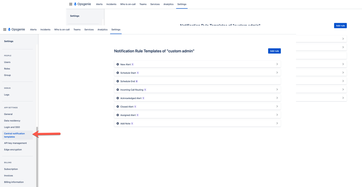Click Opsgenie logo in the background window
Viewport: 362px width, 187px height.
[82, 4]
